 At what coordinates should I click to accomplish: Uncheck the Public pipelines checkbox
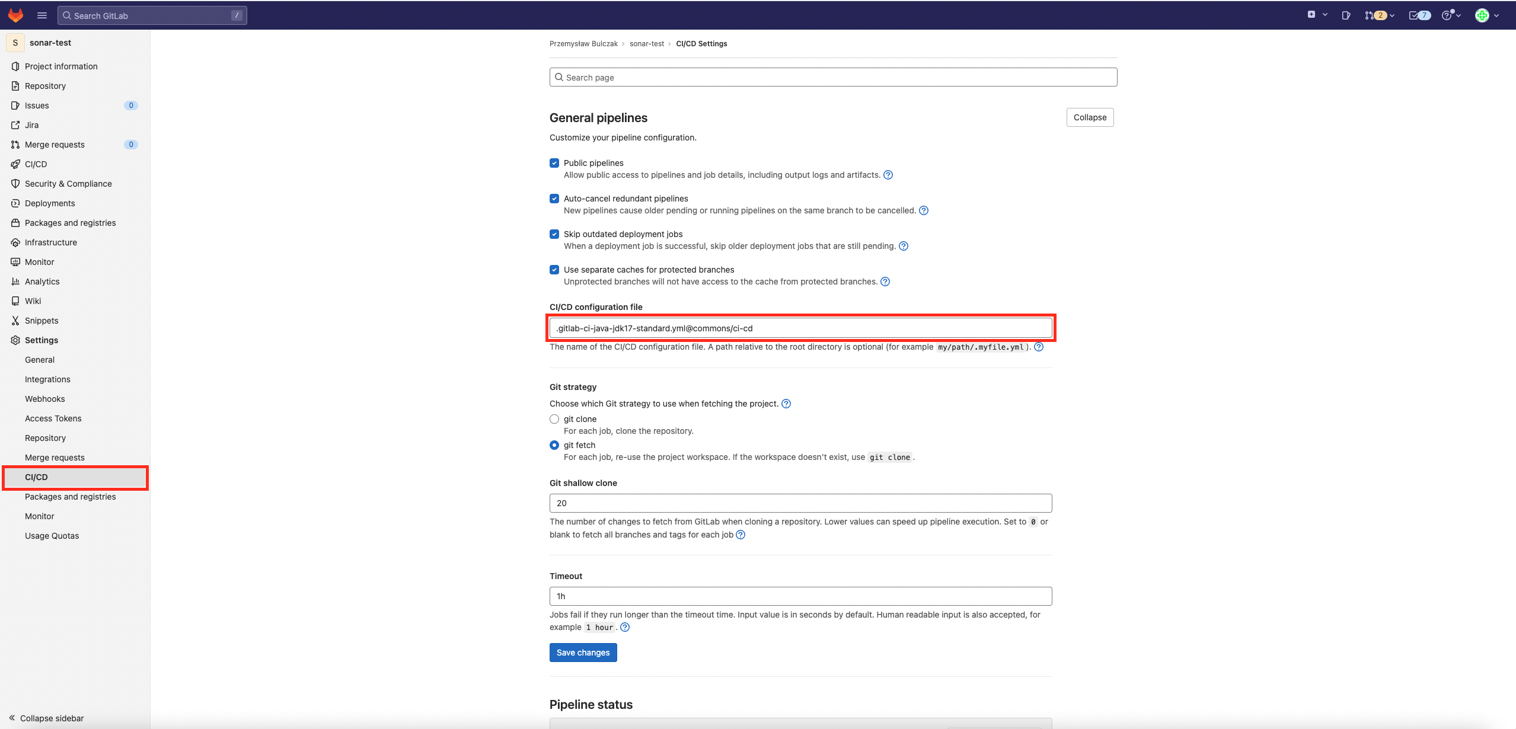(554, 163)
